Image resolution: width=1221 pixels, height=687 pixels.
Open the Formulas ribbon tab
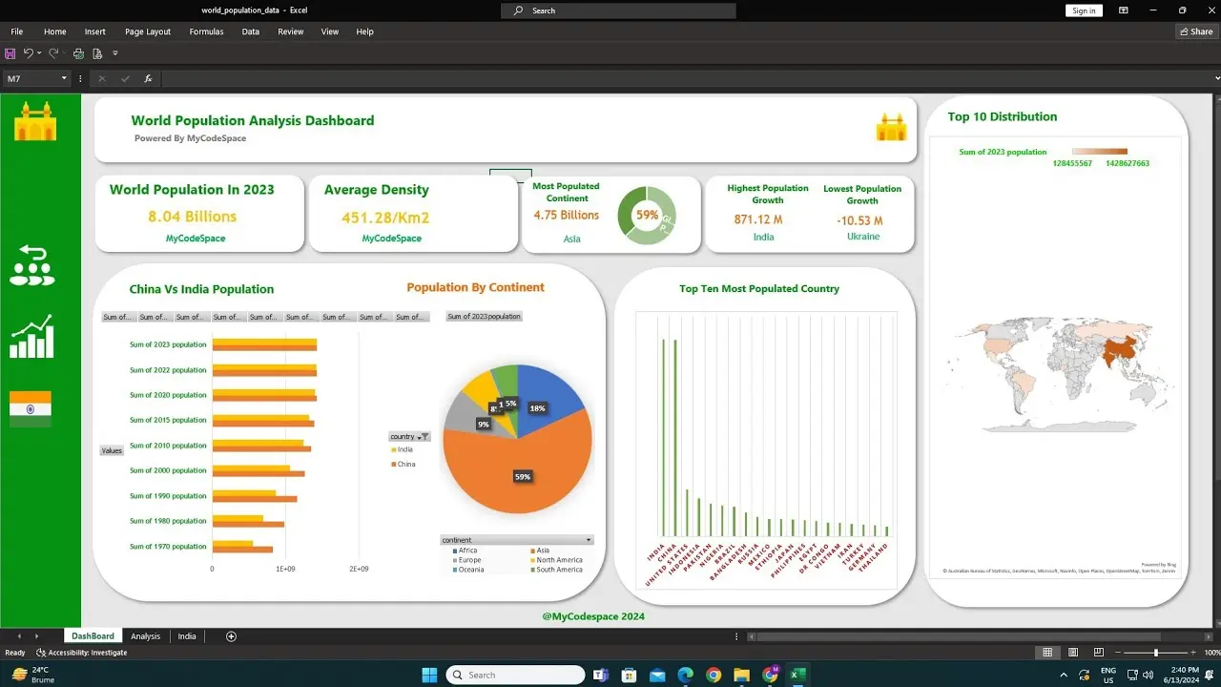(x=206, y=31)
